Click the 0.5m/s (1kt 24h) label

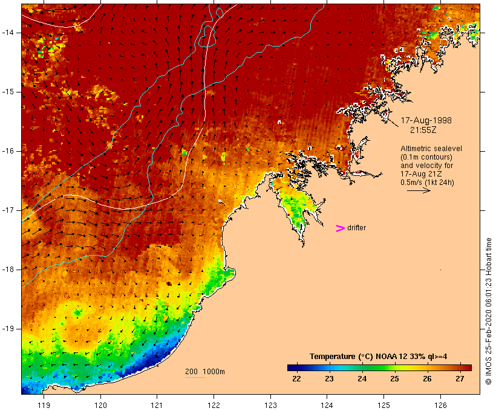coord(427,183)
